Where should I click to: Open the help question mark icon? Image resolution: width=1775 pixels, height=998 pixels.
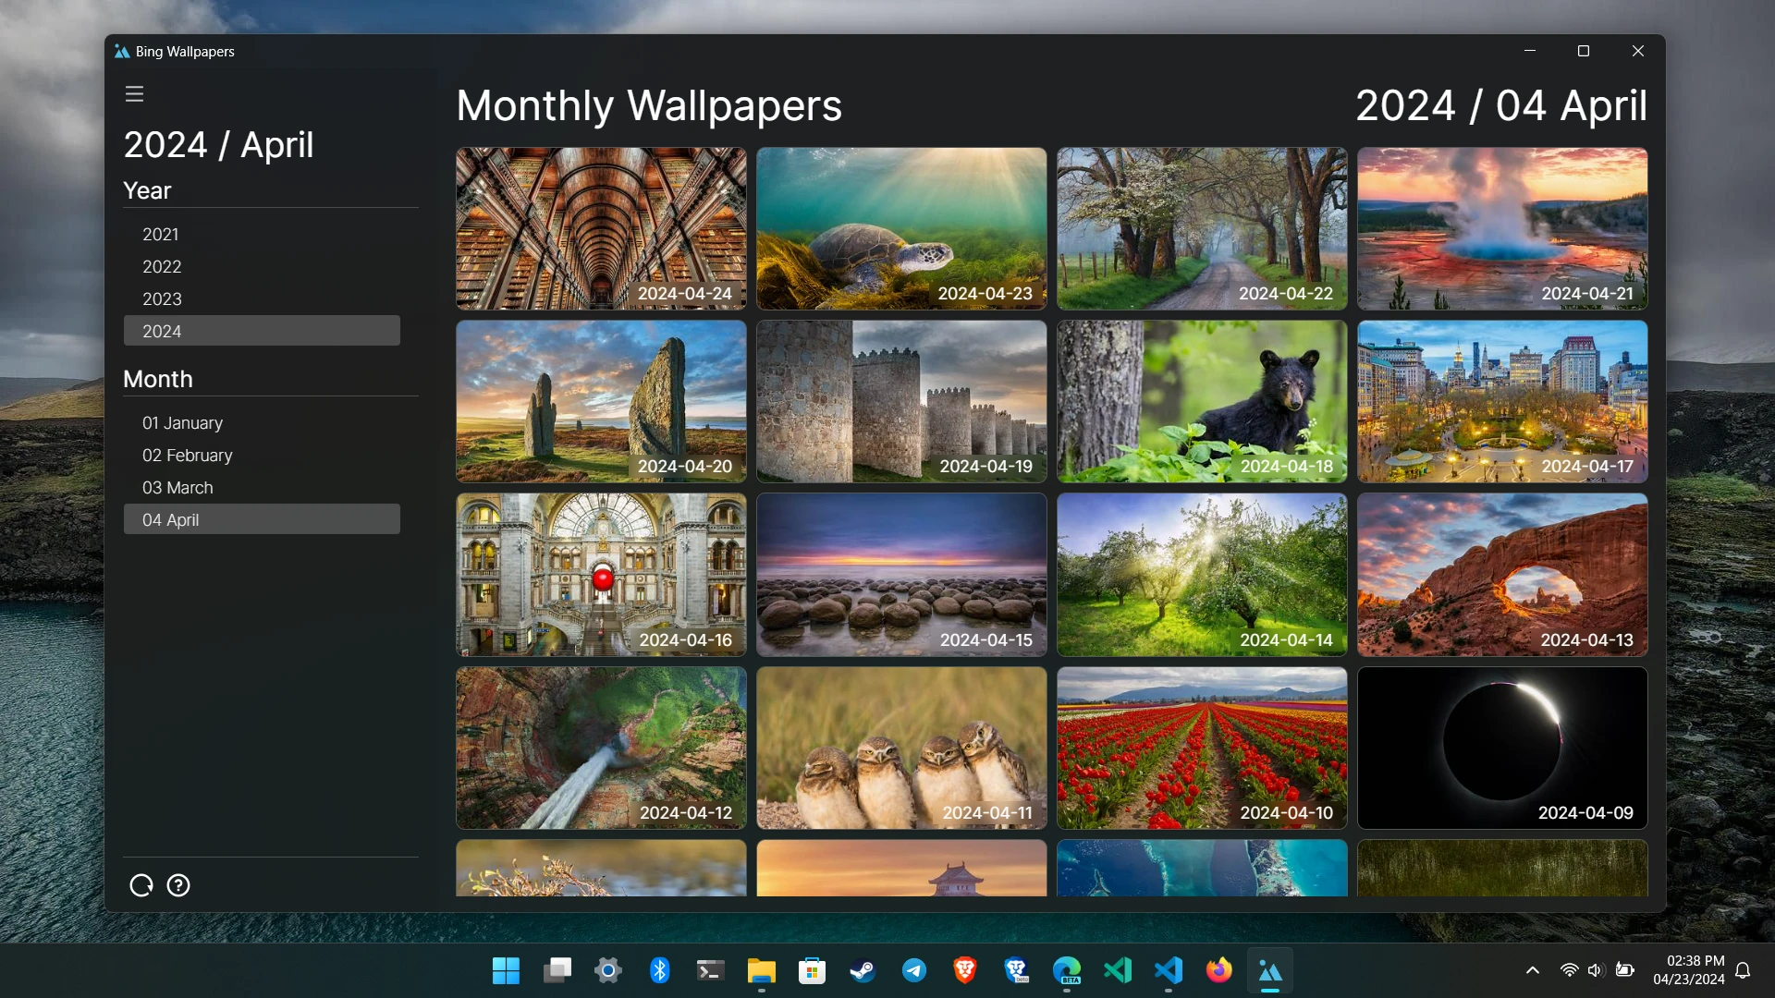tap(178, 885)
